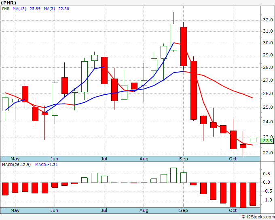The width and height of the screenshot is (275, 220).
Task: Click the MA(3) value 22.50
Action: pos(63,9)
